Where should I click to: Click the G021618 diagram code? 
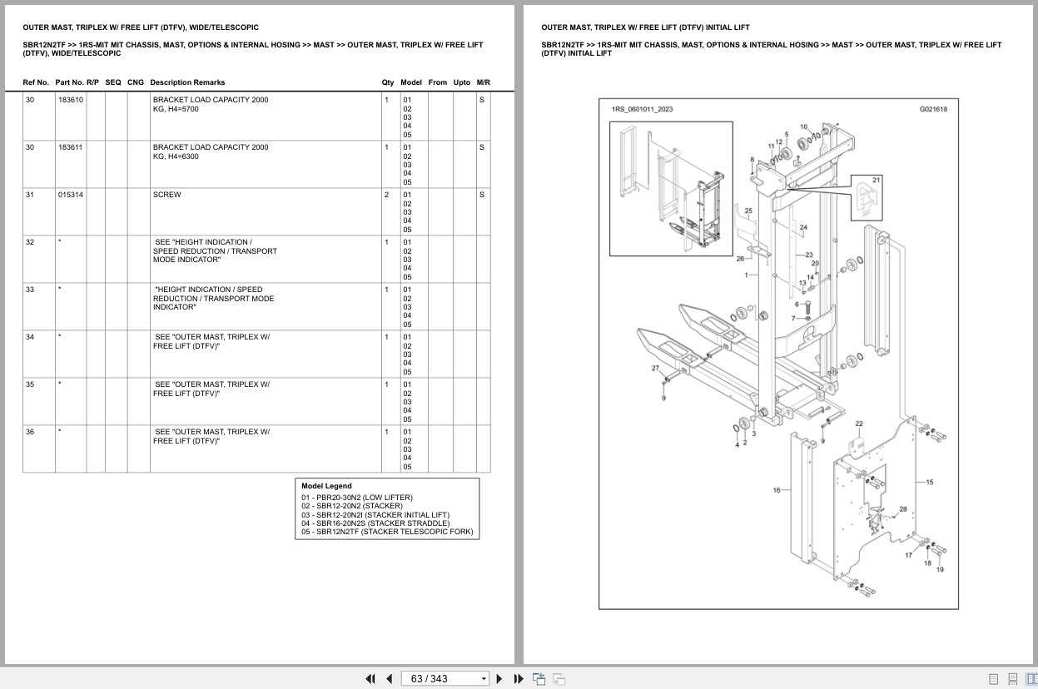pyautogui.click(x=933, y=109)
